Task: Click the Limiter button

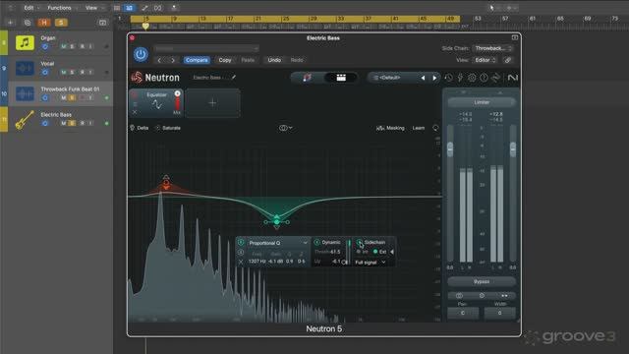Action: pos(482,102)
